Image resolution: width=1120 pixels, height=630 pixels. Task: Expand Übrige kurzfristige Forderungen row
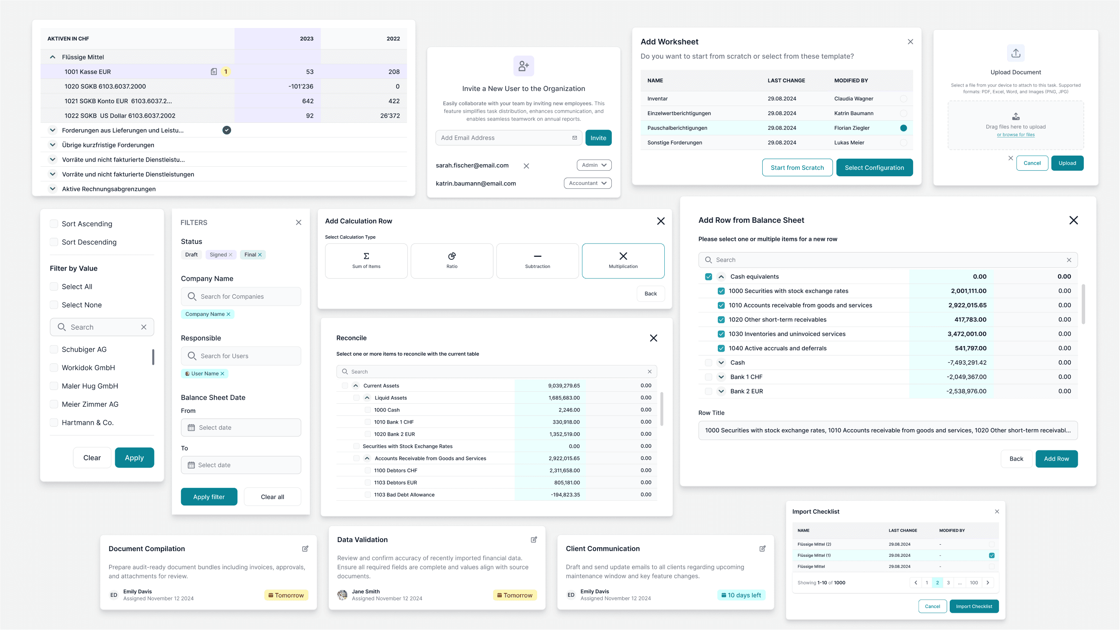[53, 145]
